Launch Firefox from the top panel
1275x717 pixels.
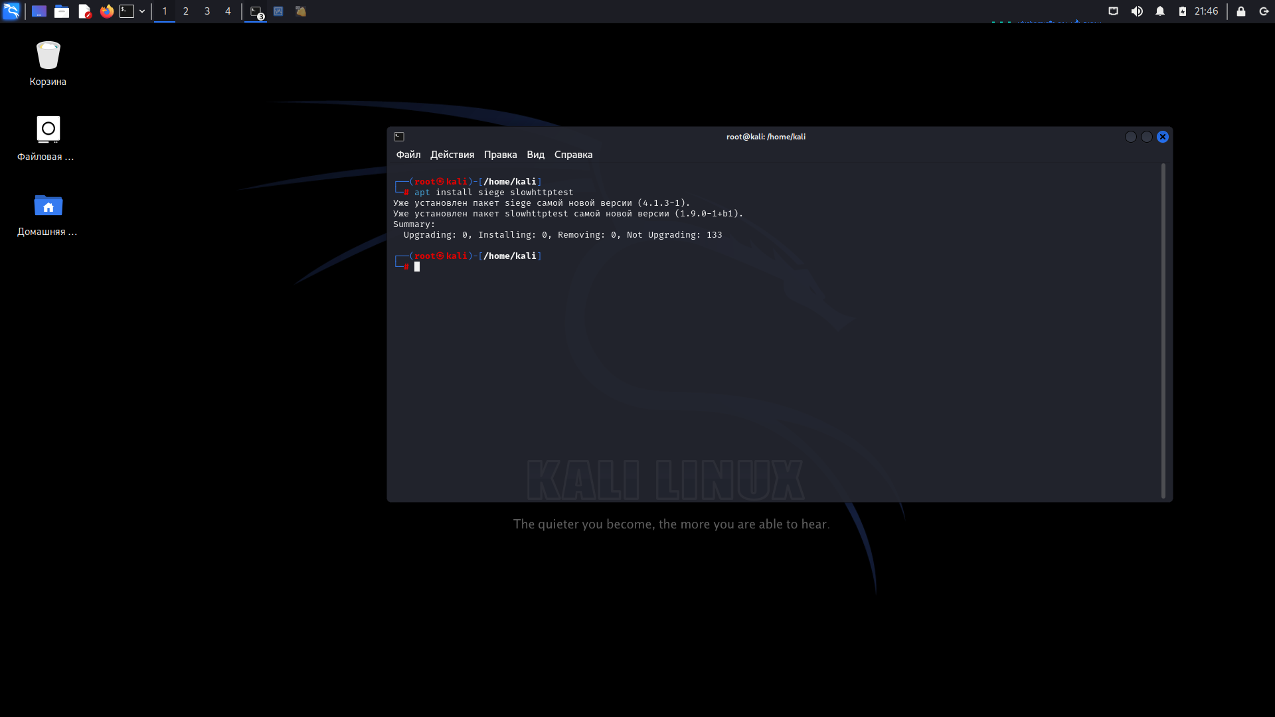pyautogui.click(x=107, y=11)
